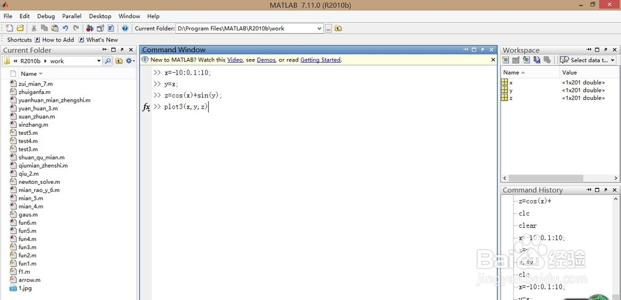Click the Workspace horizontal scrollbar
Image resolution: width=621 pixels, height=300 pixels.
545,178
